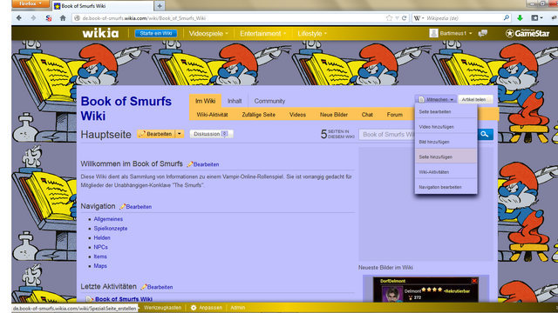Image resolution: width=558 pixels, height=313 pixels.
Task: Open the Chat navigation item
Action: tap(367, 115)
